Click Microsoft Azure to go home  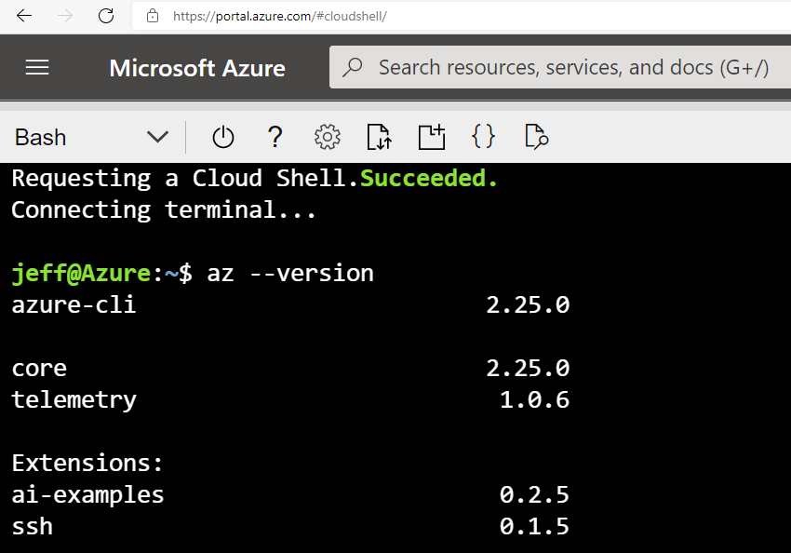point(197,67)
